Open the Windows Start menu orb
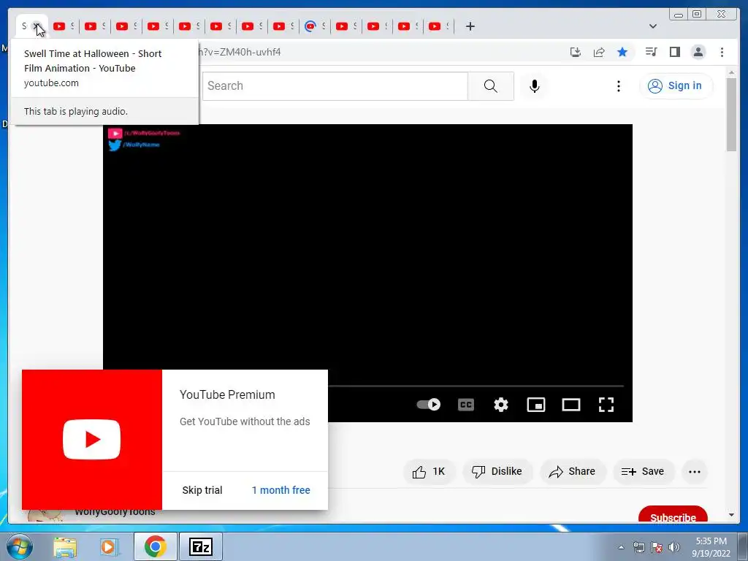 pyautogui.click(x=19, y=546)
